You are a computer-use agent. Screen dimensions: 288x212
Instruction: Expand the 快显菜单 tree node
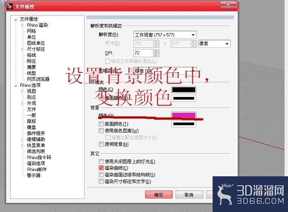[22, 145]
